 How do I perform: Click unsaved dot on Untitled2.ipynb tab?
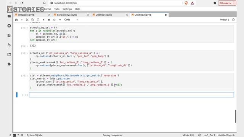tap(166, 15)
